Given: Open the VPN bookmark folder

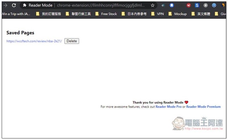Looking at the screenshot, I should tap(158, 14).
